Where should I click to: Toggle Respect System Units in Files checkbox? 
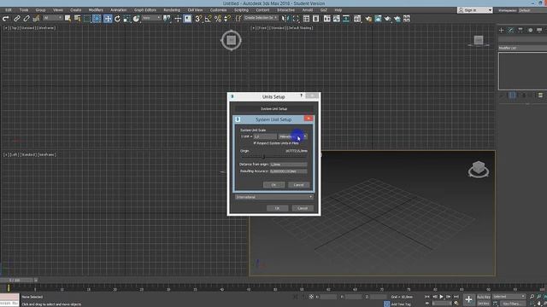click(x=255, y=143)
